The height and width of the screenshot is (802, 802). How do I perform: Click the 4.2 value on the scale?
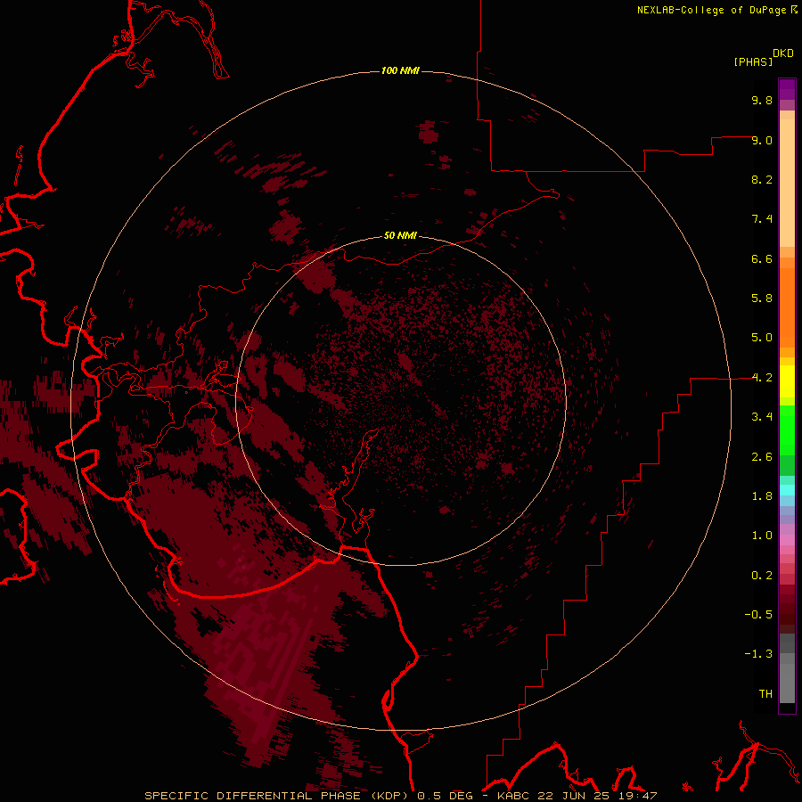[762, 378]
